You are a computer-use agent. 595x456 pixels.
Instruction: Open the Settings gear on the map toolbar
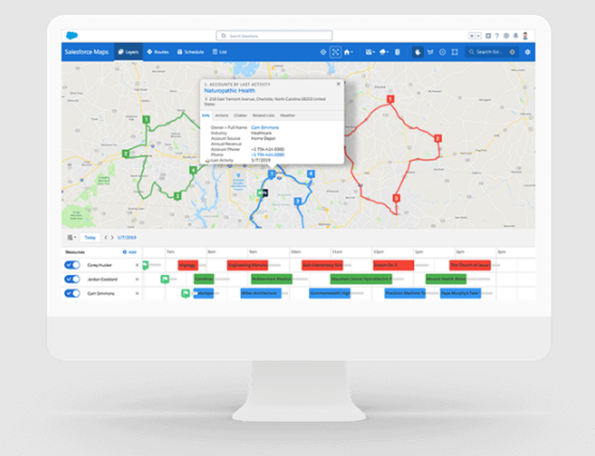click(528, 52)
